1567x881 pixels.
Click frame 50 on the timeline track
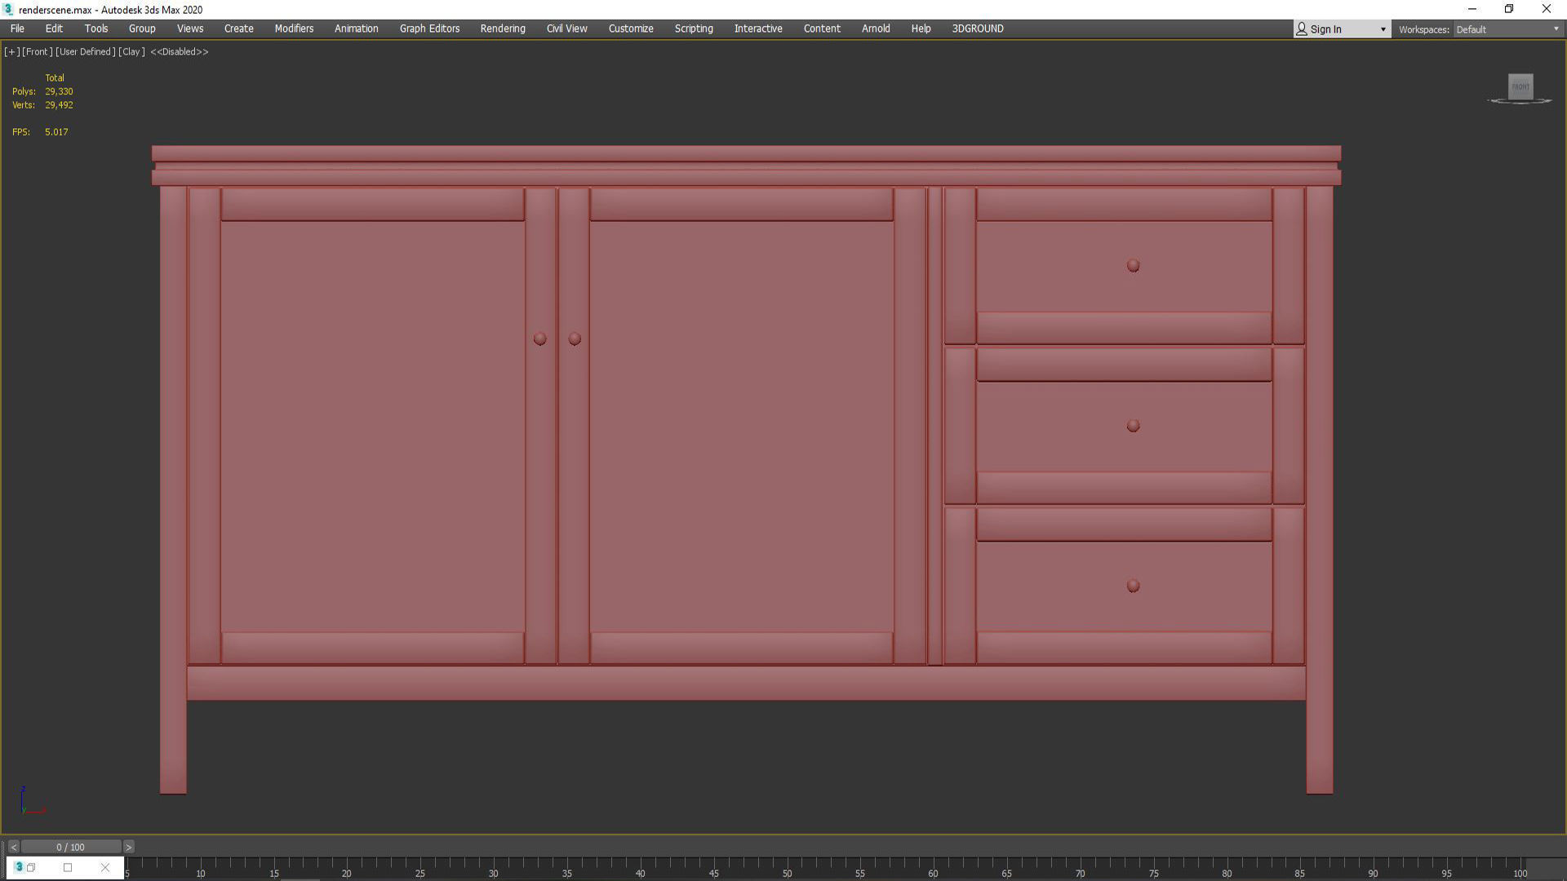(787, 869)
